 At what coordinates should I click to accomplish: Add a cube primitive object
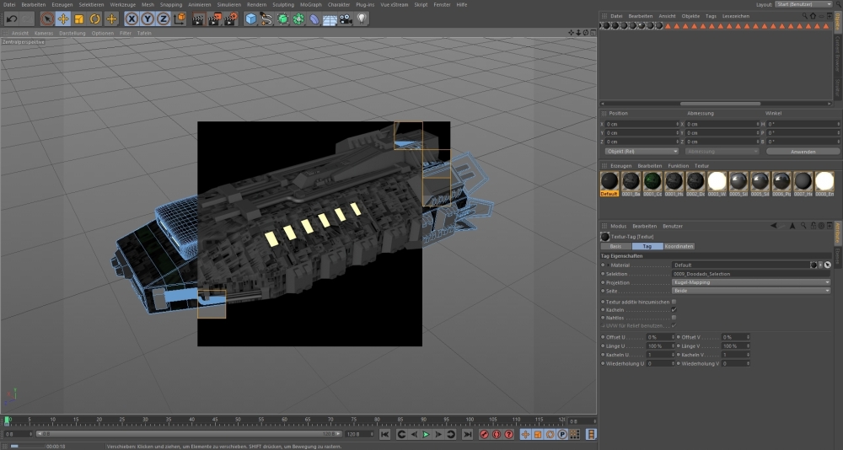tap(250, 19)
